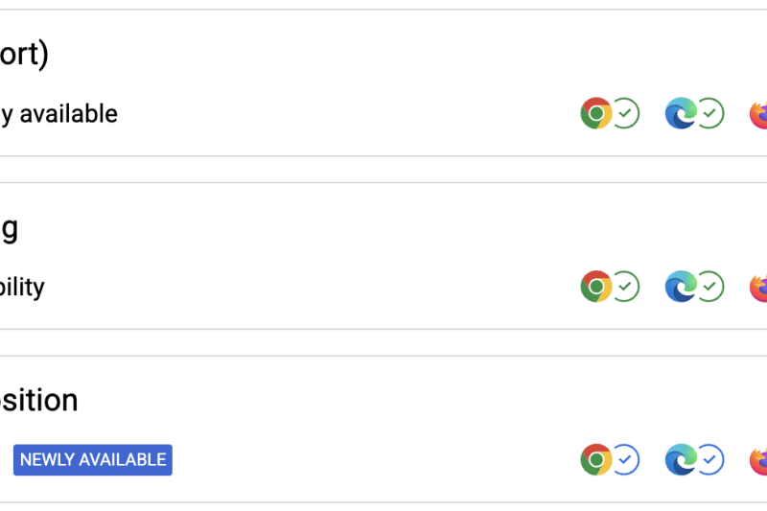Viewport: 767px width, 511px height.
Task: Select the Firefox icon in the 'bility' row
Action: click(x=758, y=288)
